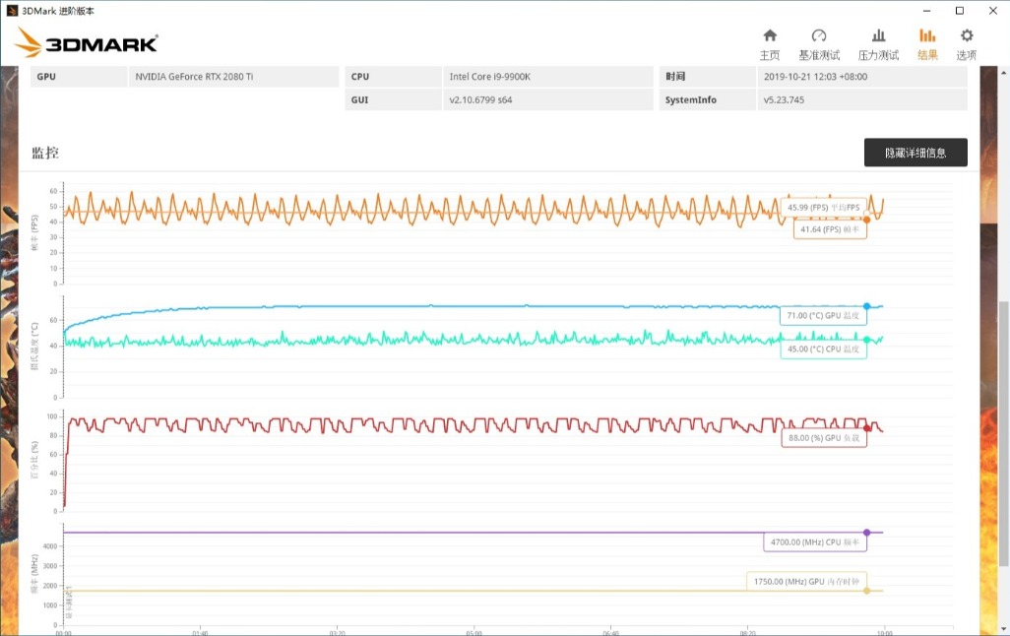The width and height of the screenshot is (1010, 636).
Task: Maximize the 3DMark window
Action: (x=960, y=11)
